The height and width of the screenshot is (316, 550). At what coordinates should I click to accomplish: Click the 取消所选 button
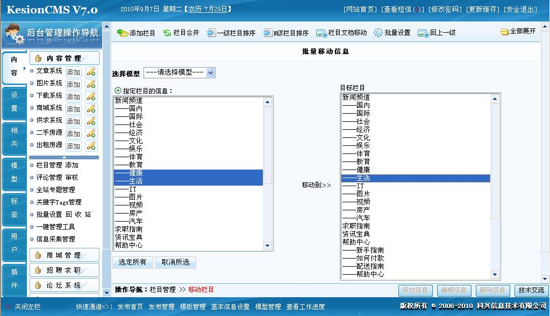point(175,262)
